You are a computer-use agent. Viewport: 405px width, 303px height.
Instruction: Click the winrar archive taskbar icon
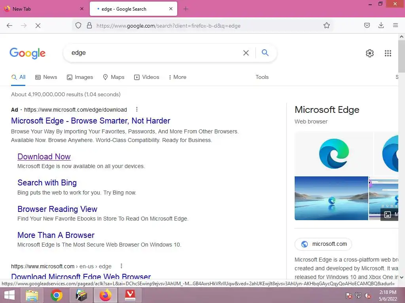81,295
